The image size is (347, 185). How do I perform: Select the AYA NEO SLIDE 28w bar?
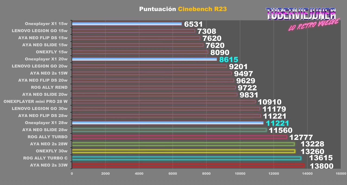[x=169, y=130]
